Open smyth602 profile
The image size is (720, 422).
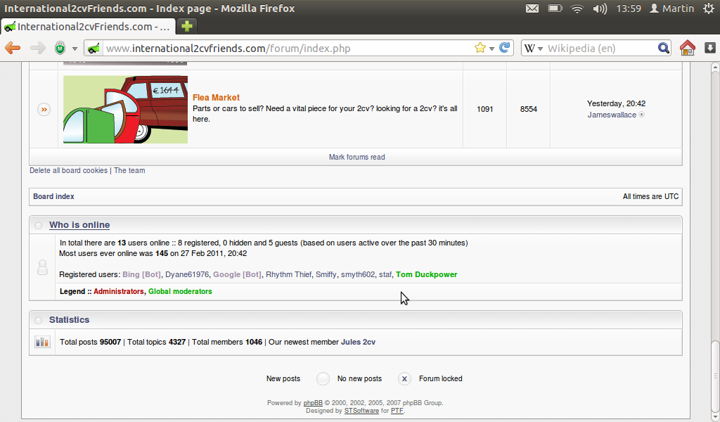coord(358,274)
